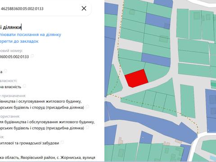This screenshot has height=162, width=216.
Task: Save the parcel to bookmarks
Action: click(19, 41)
